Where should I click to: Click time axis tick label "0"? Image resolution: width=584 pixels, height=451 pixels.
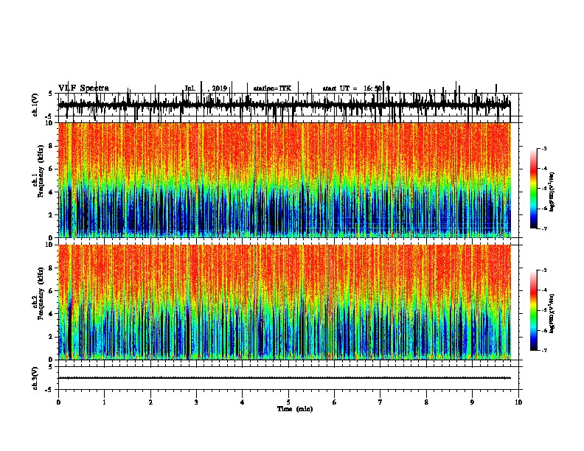(x=58, y=402)
